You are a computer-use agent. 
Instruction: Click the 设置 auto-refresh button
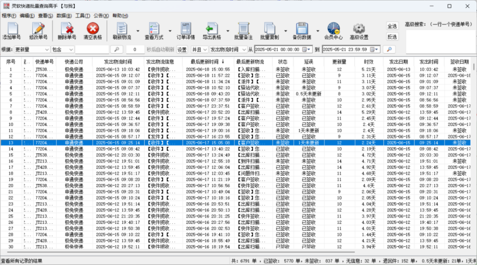coord(182,49)
